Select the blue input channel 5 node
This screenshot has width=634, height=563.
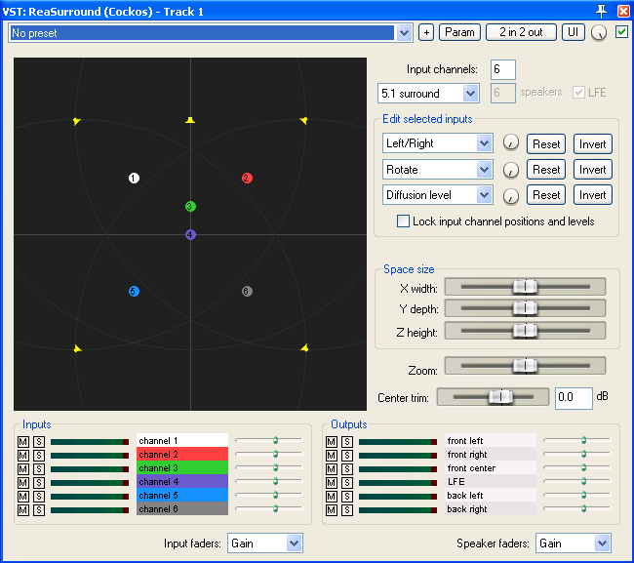click(134, 291)
